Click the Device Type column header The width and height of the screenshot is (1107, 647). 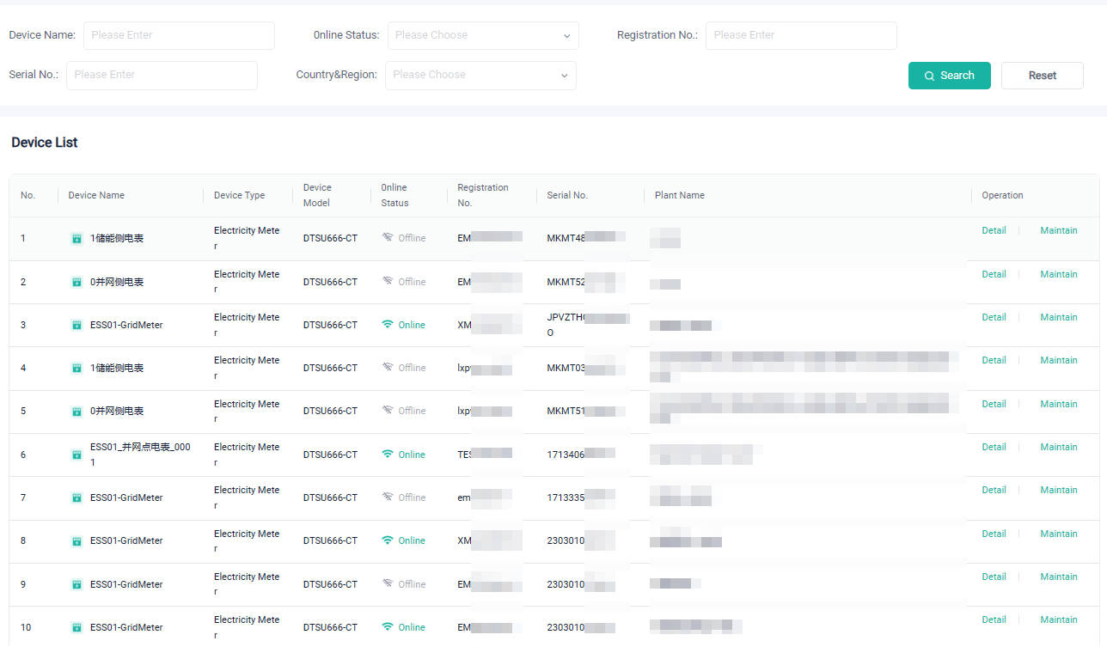coord(239,195)
